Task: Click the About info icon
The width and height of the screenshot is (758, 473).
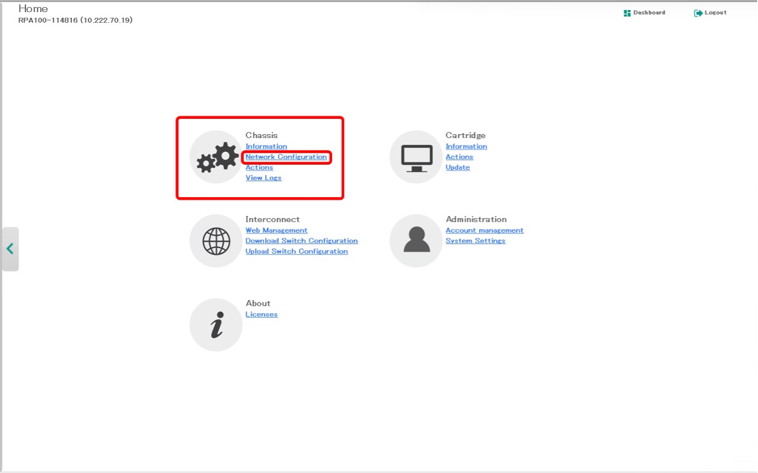Action: coord(216,325)
